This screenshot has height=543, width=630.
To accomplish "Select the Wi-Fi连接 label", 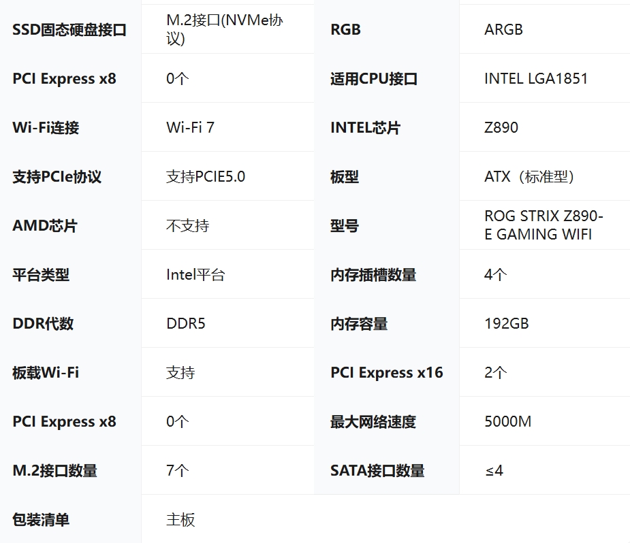I will pos(46,128).
